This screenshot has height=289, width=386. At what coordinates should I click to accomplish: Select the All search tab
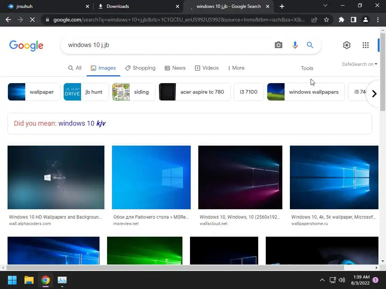click(75, 68)
